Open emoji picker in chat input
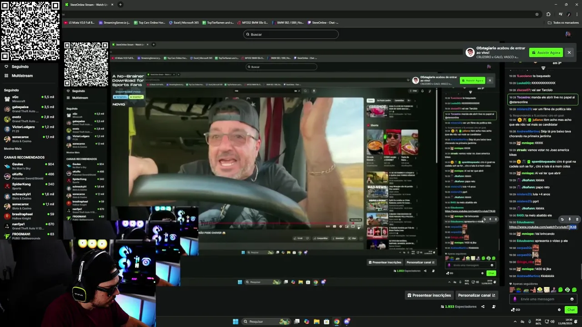Image resolution: width=582 pixels, height=327 pixels. (572, 299)
